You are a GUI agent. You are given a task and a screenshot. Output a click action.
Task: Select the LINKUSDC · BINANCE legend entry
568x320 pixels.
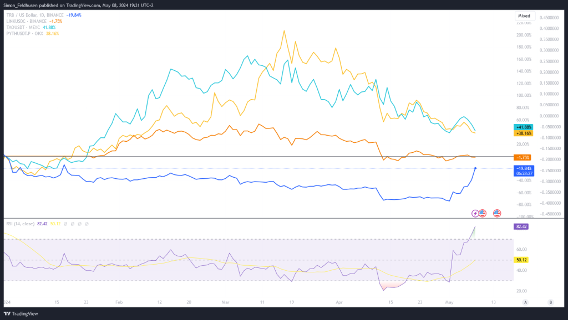[26, 22]
